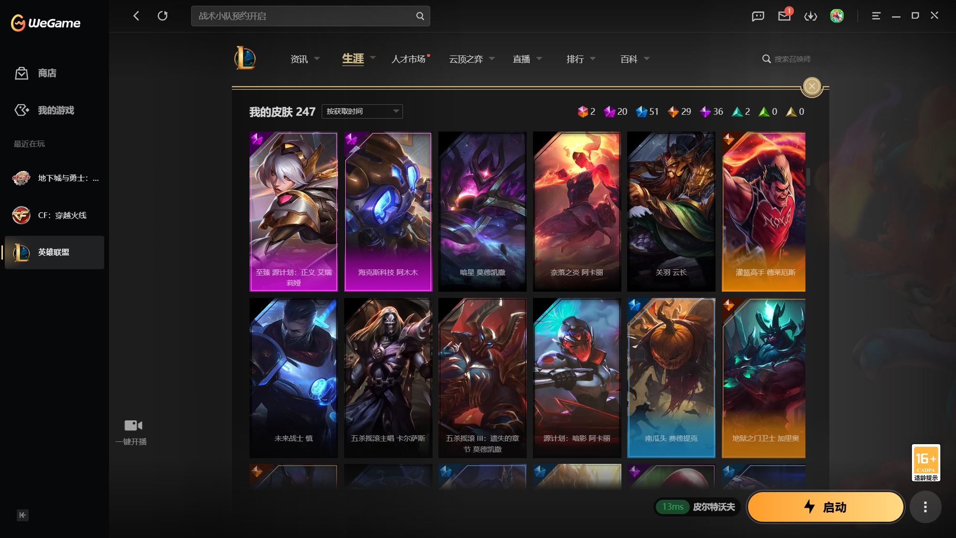Image resolution: width=956 pixels, height=538 pixels.
Task: Refresh the page with reload icon
Action: 163,16
